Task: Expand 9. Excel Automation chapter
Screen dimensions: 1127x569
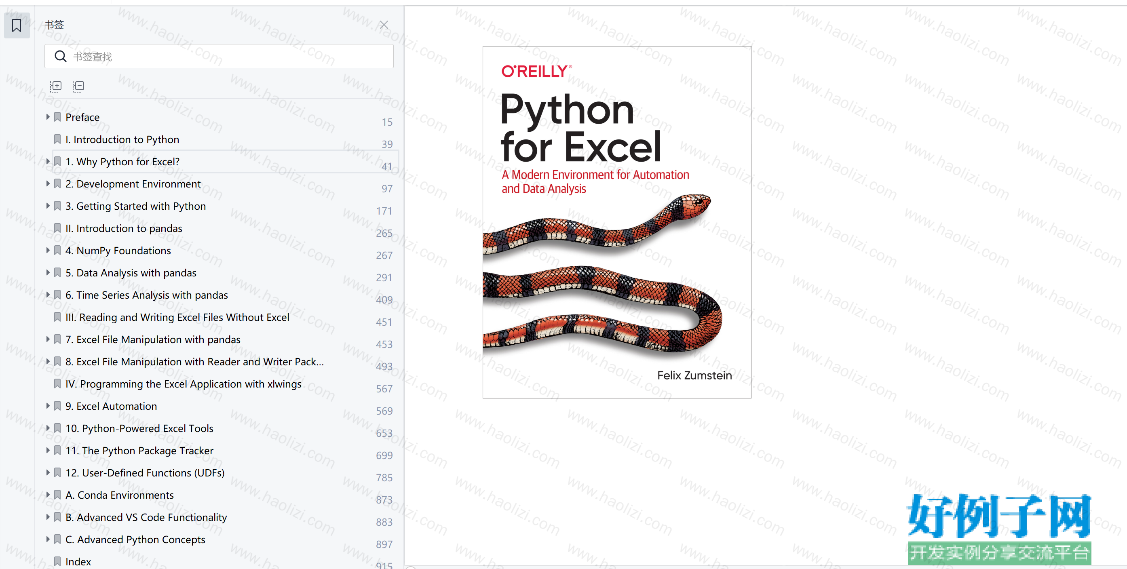Action: tap(48, 406)
